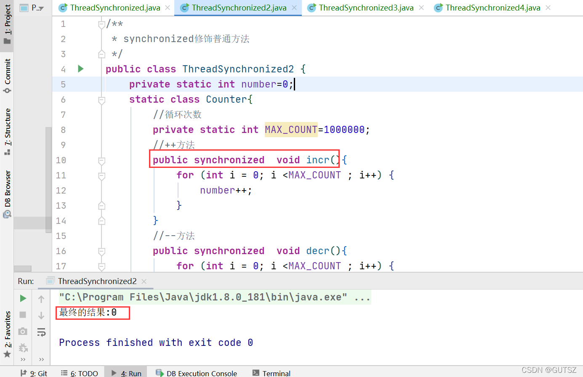Screen dimensions: 583x377
Task: Click the number variable on line 5
Action: click(258, 84)
